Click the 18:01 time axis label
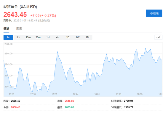The height and width of the screenshot is (113, 163). (x=97, y=94)
